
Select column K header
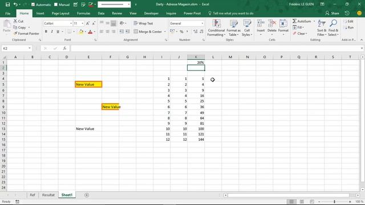[196, 57]
